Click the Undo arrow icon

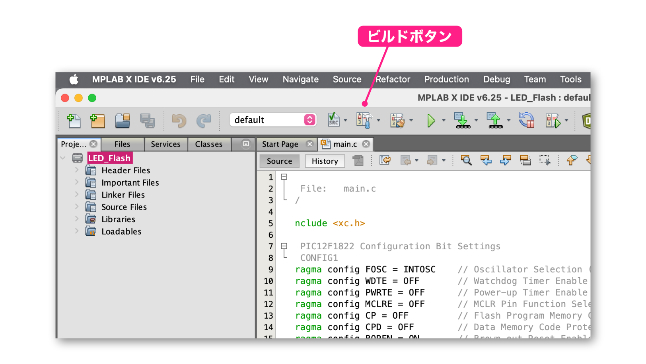click(179, 121)
